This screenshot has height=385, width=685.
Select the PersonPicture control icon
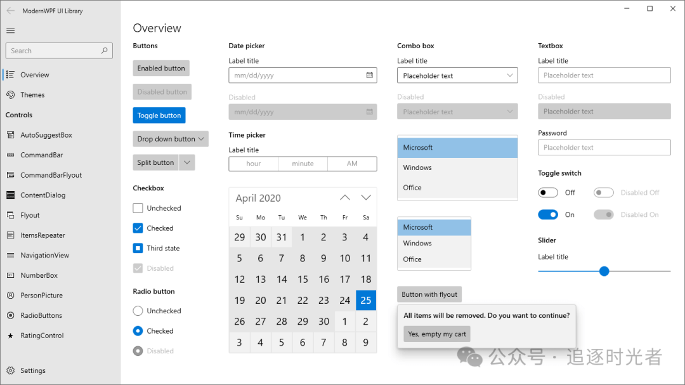pos(11,295)
